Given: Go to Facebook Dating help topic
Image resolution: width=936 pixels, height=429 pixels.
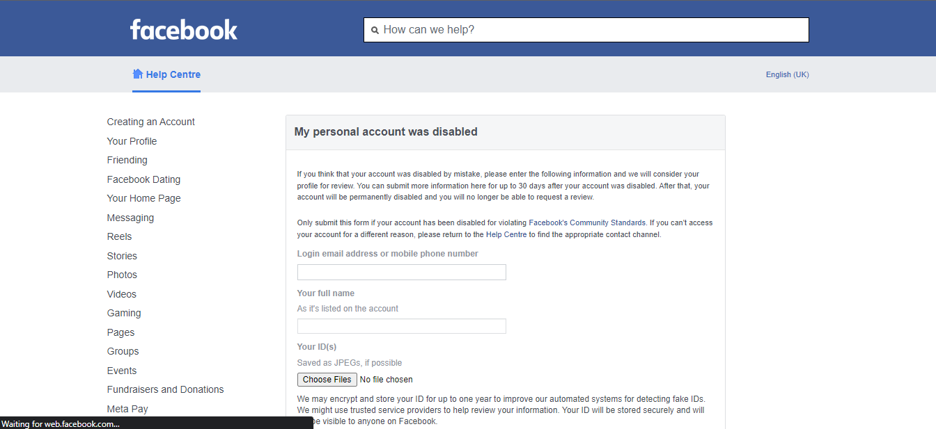Looking at the screenshot, I should click(x=143, y=179).
